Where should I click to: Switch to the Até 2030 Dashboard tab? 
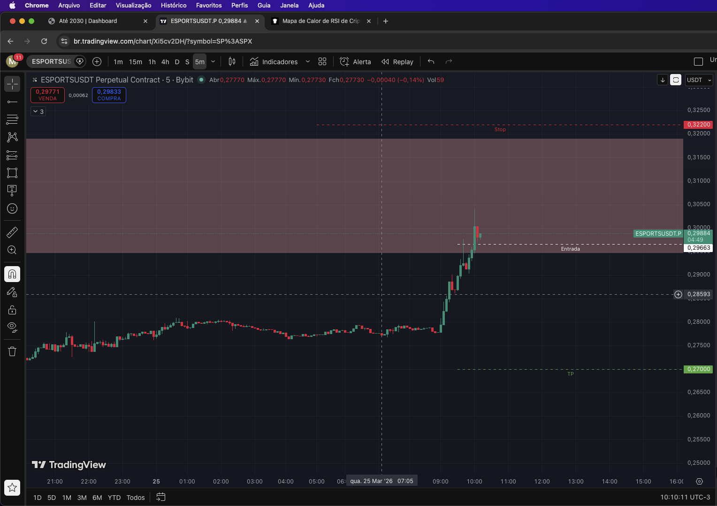click(88, 21)
